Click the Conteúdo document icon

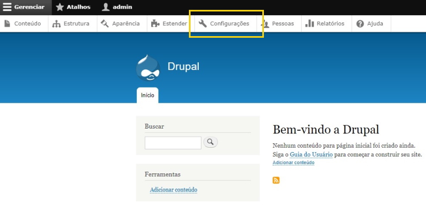click(x=7, y=24)
